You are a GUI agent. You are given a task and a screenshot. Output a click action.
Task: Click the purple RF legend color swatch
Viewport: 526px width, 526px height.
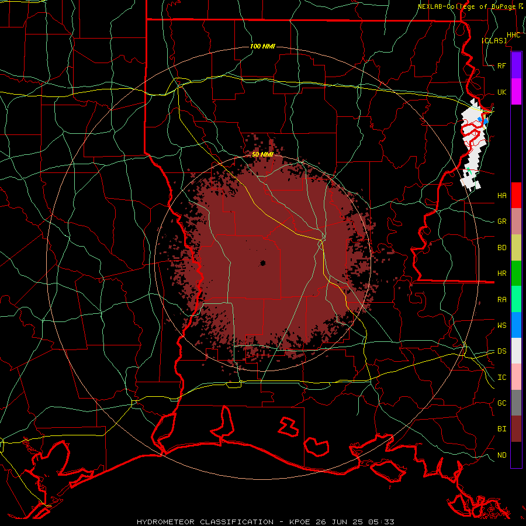[x=516, y=65]
